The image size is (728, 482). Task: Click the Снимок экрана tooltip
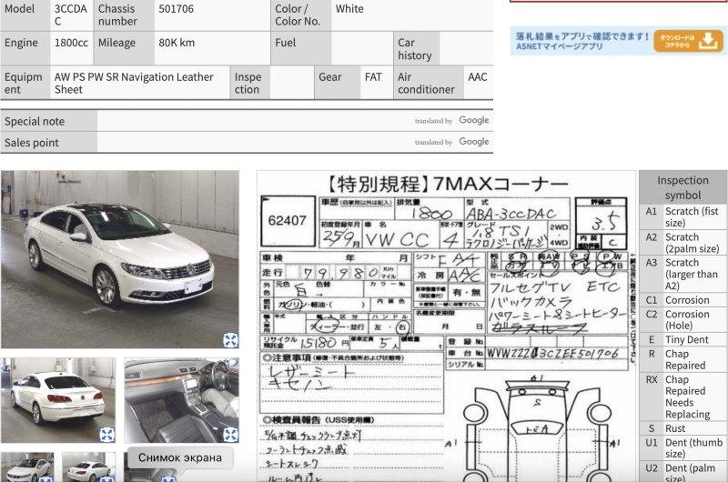click(x=180, y=457)
